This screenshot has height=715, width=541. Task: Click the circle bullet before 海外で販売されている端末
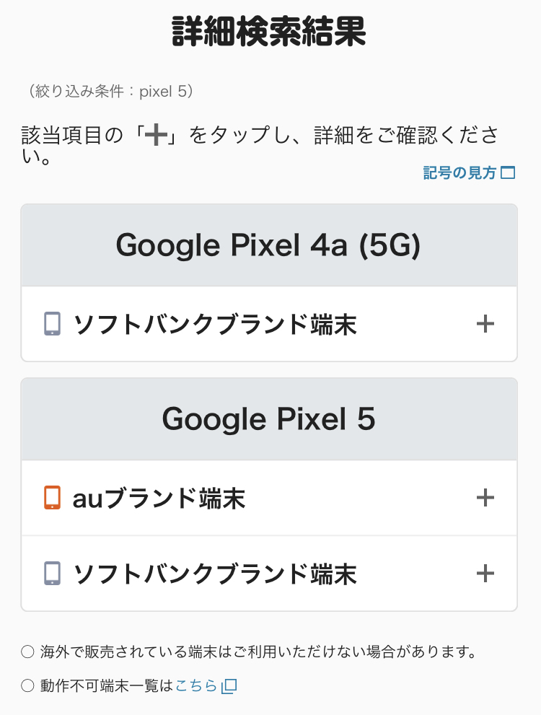(27, 652)
